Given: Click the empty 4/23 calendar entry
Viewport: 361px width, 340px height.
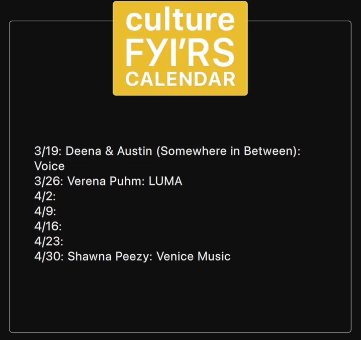Looking at the screenshot, I should click(x=49, y=241).
